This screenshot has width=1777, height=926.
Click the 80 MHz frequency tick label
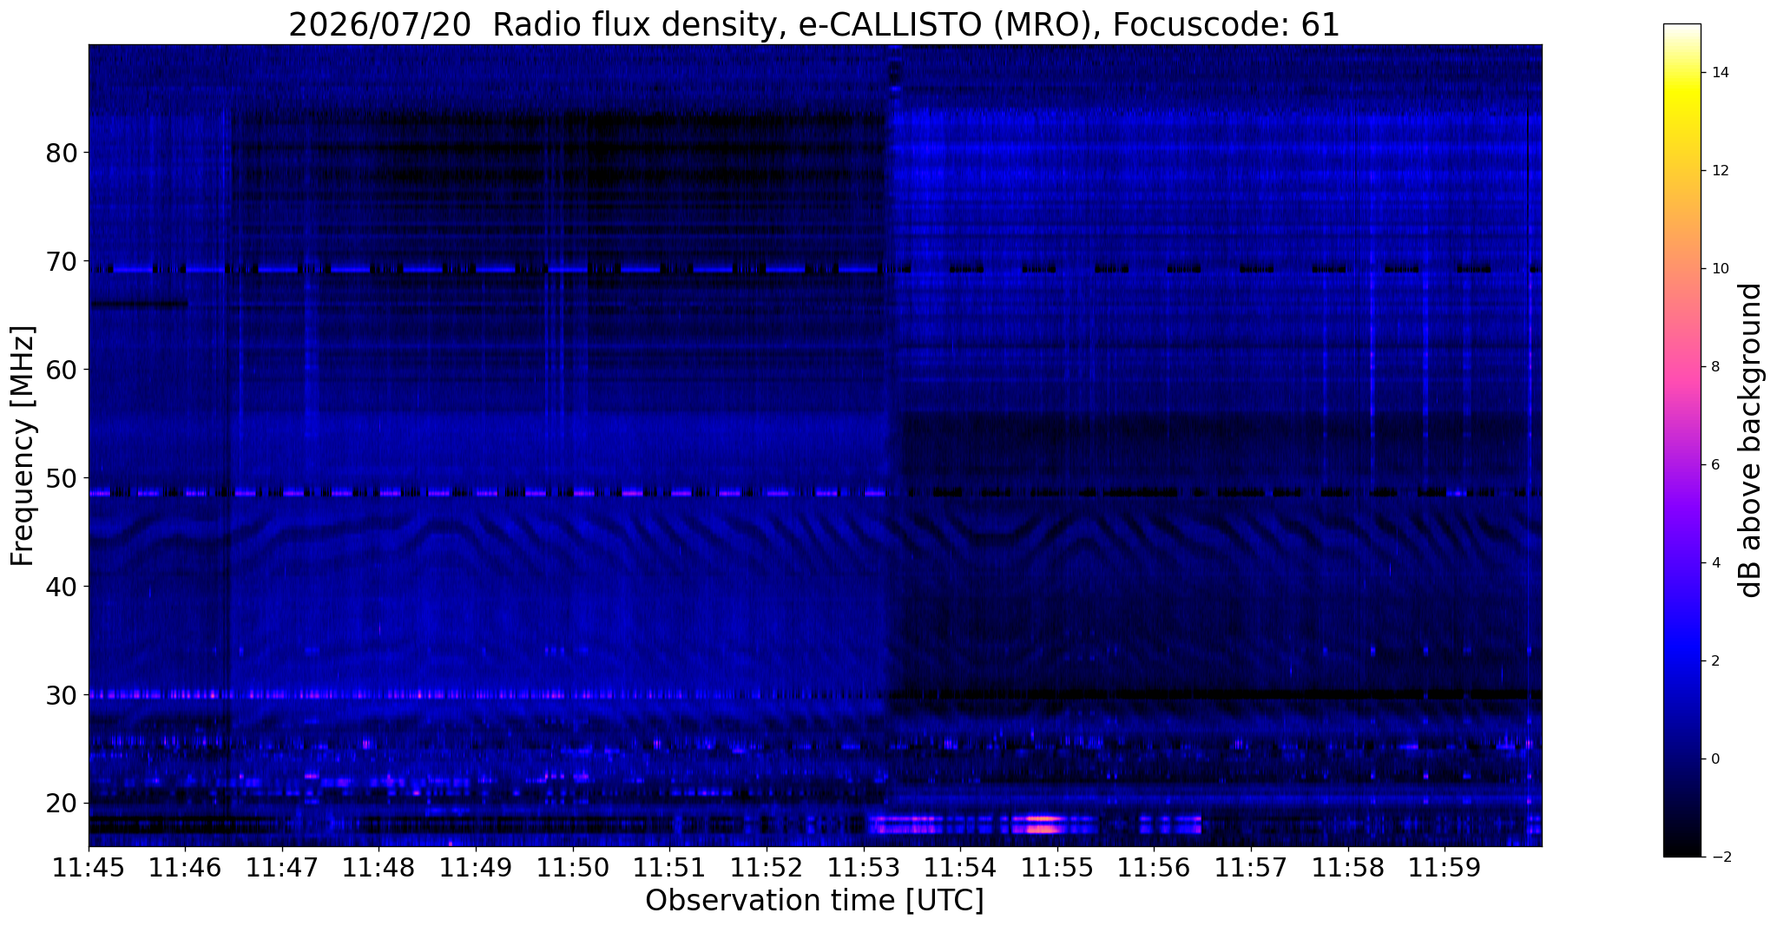(x=62, y=153)
